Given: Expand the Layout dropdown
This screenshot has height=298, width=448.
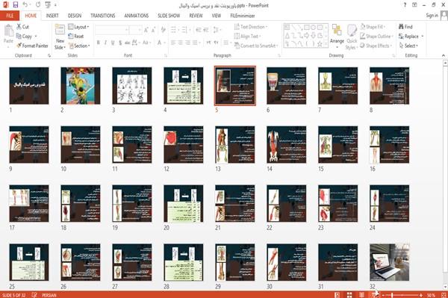Looking at the screenshot, I should 78,27.
